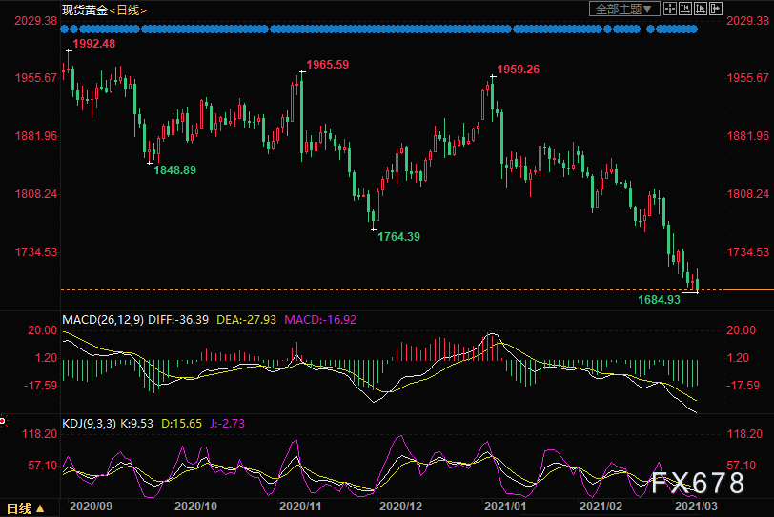This screenshot has height=517, width=774.
Task: Click the 1992.48 high price marker
Action: pos(93,44)
